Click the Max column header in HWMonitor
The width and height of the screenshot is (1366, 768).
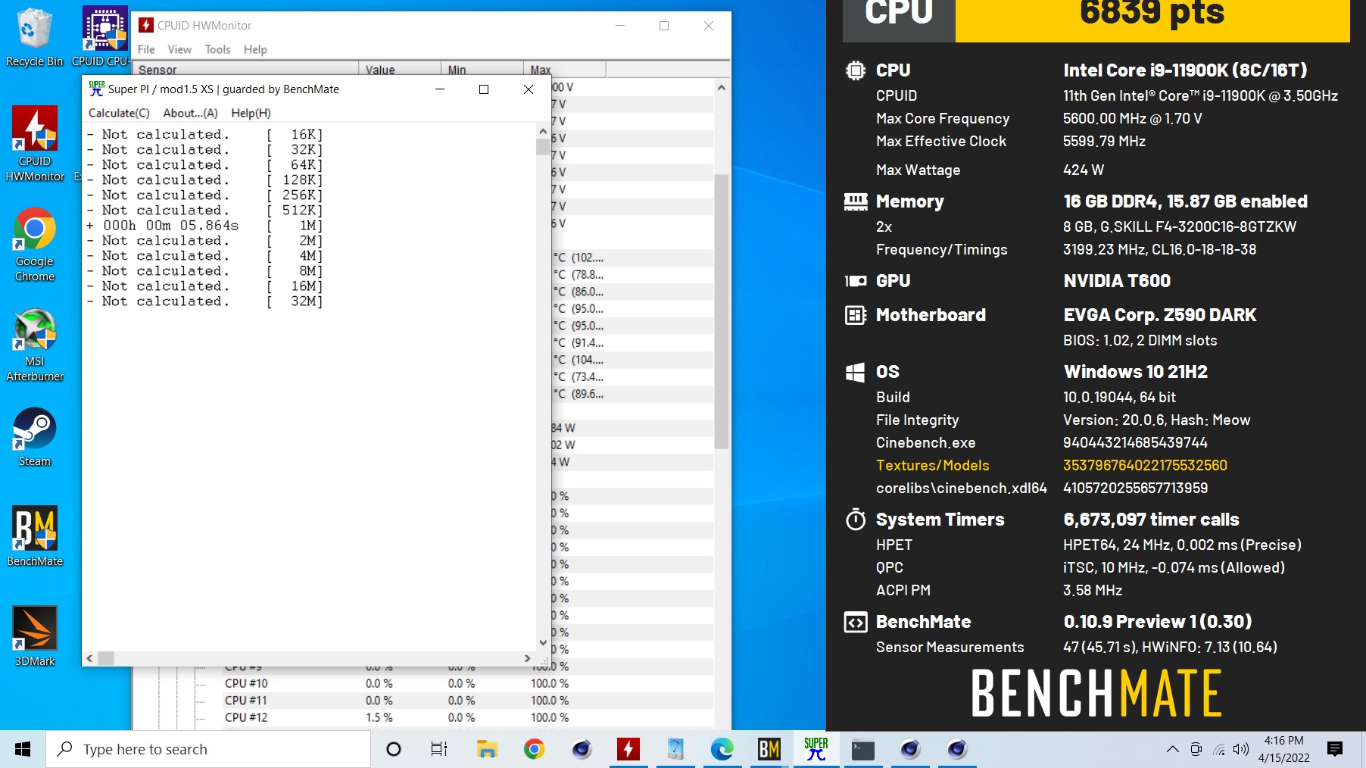click(x=565, y=69)
